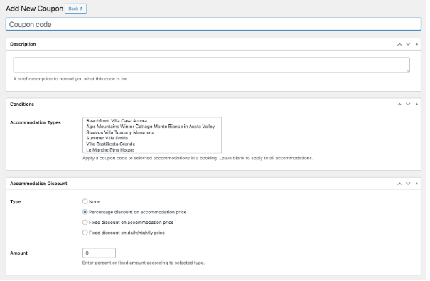The height and width of the screenshot is (281, 430).
Task: Choose Fixed discount on daily/nightly price
Action: coord(85,233)
